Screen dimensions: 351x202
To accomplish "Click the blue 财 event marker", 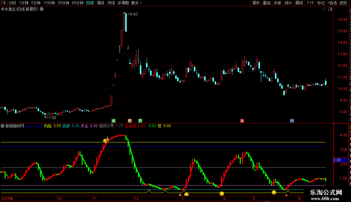I will coord(292,121).
